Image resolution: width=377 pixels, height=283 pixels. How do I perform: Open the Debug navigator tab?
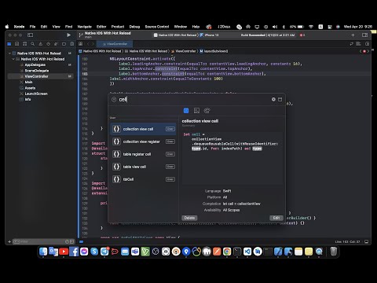click(x=56, y=44)
